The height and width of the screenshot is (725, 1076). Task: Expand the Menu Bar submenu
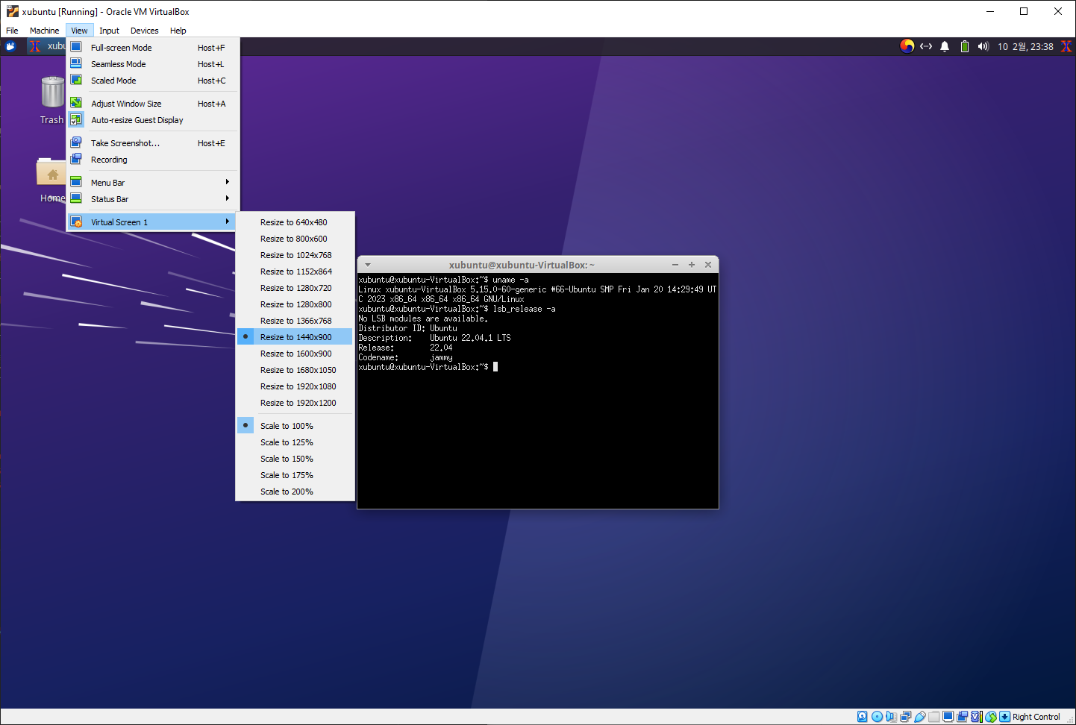pos(153,183)
